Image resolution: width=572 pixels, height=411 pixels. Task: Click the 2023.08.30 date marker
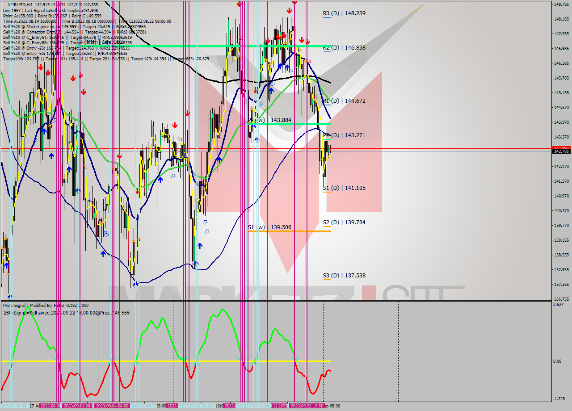50,406
